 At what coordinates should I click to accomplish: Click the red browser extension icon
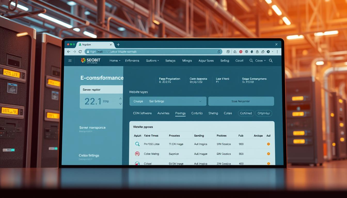[x=241, y=52]
